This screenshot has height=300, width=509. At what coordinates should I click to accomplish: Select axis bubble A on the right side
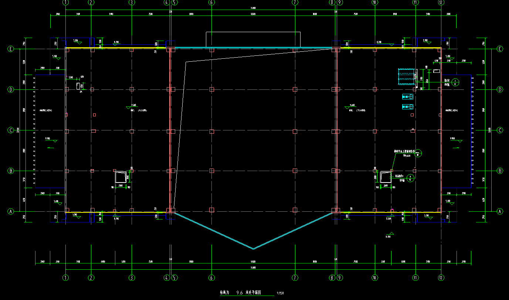[x=500, y=211]
